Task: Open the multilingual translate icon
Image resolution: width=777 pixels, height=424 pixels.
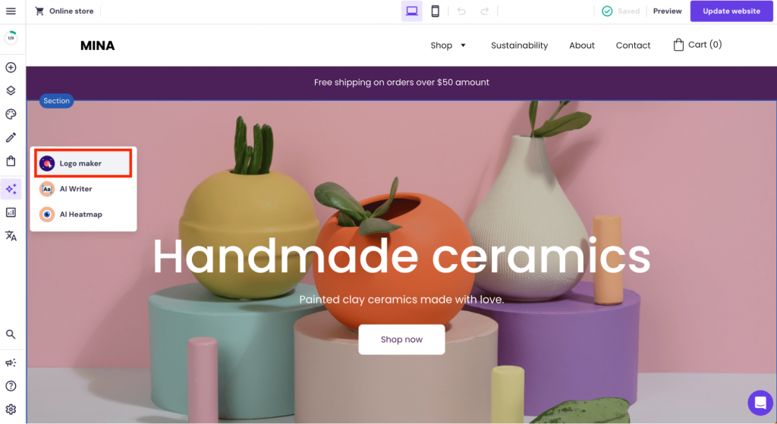Action: (x=11, y=236)
